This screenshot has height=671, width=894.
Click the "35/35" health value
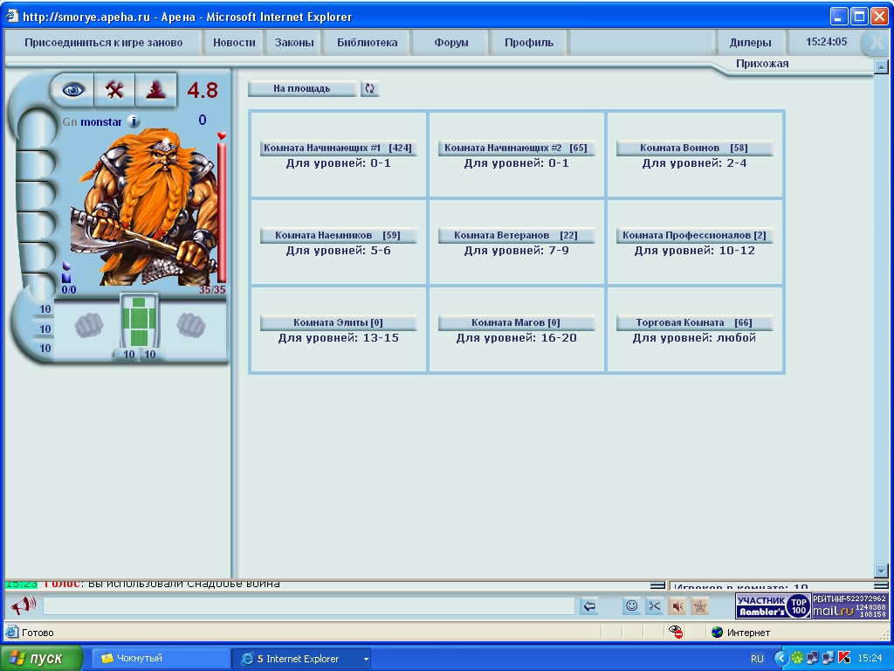(x=212, y=290)
